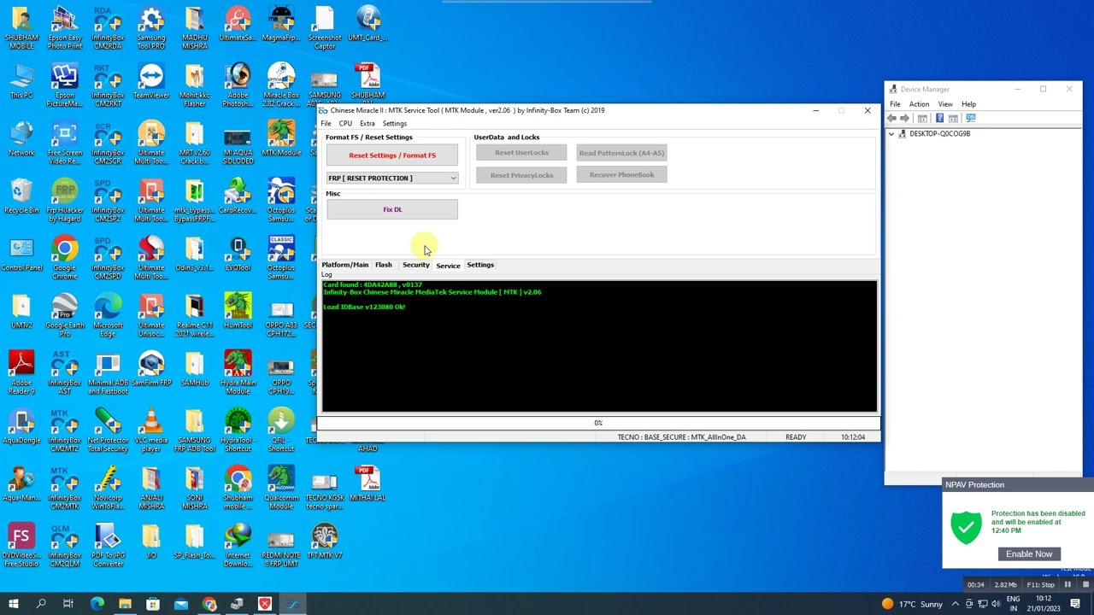The image size is (1094, 615).
Task: Open Minimal ADB and Fastboot shortcut
Action: pos(108,372)
